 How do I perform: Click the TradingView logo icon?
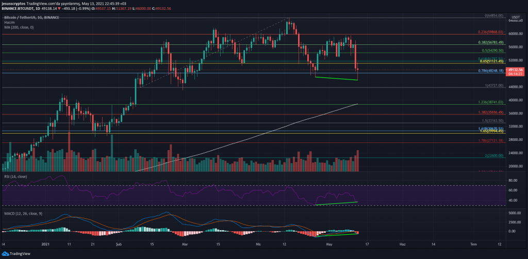click(x=6, y=254)
